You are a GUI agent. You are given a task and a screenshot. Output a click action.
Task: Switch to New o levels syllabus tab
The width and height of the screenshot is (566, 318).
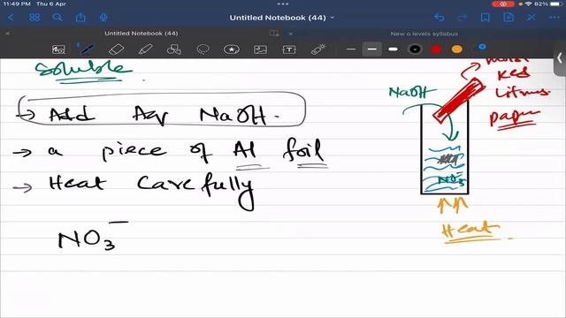click(x=424, y=34)
